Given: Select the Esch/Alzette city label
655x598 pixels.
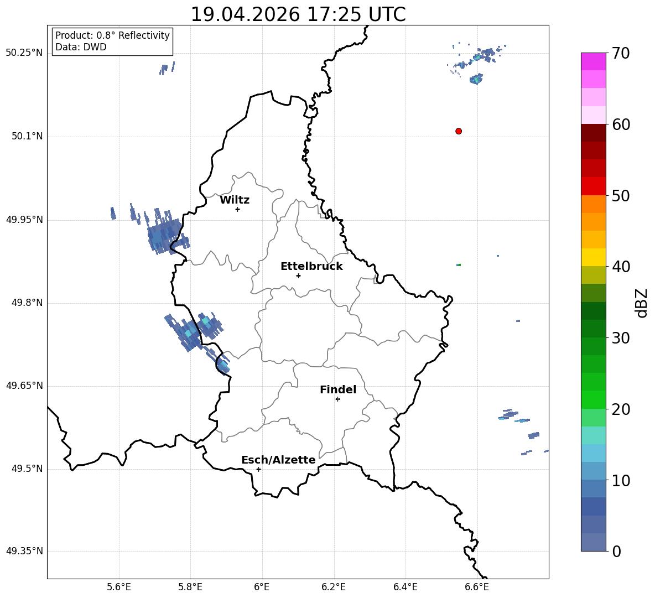Looking at the screenshot, I should (278, 460).
